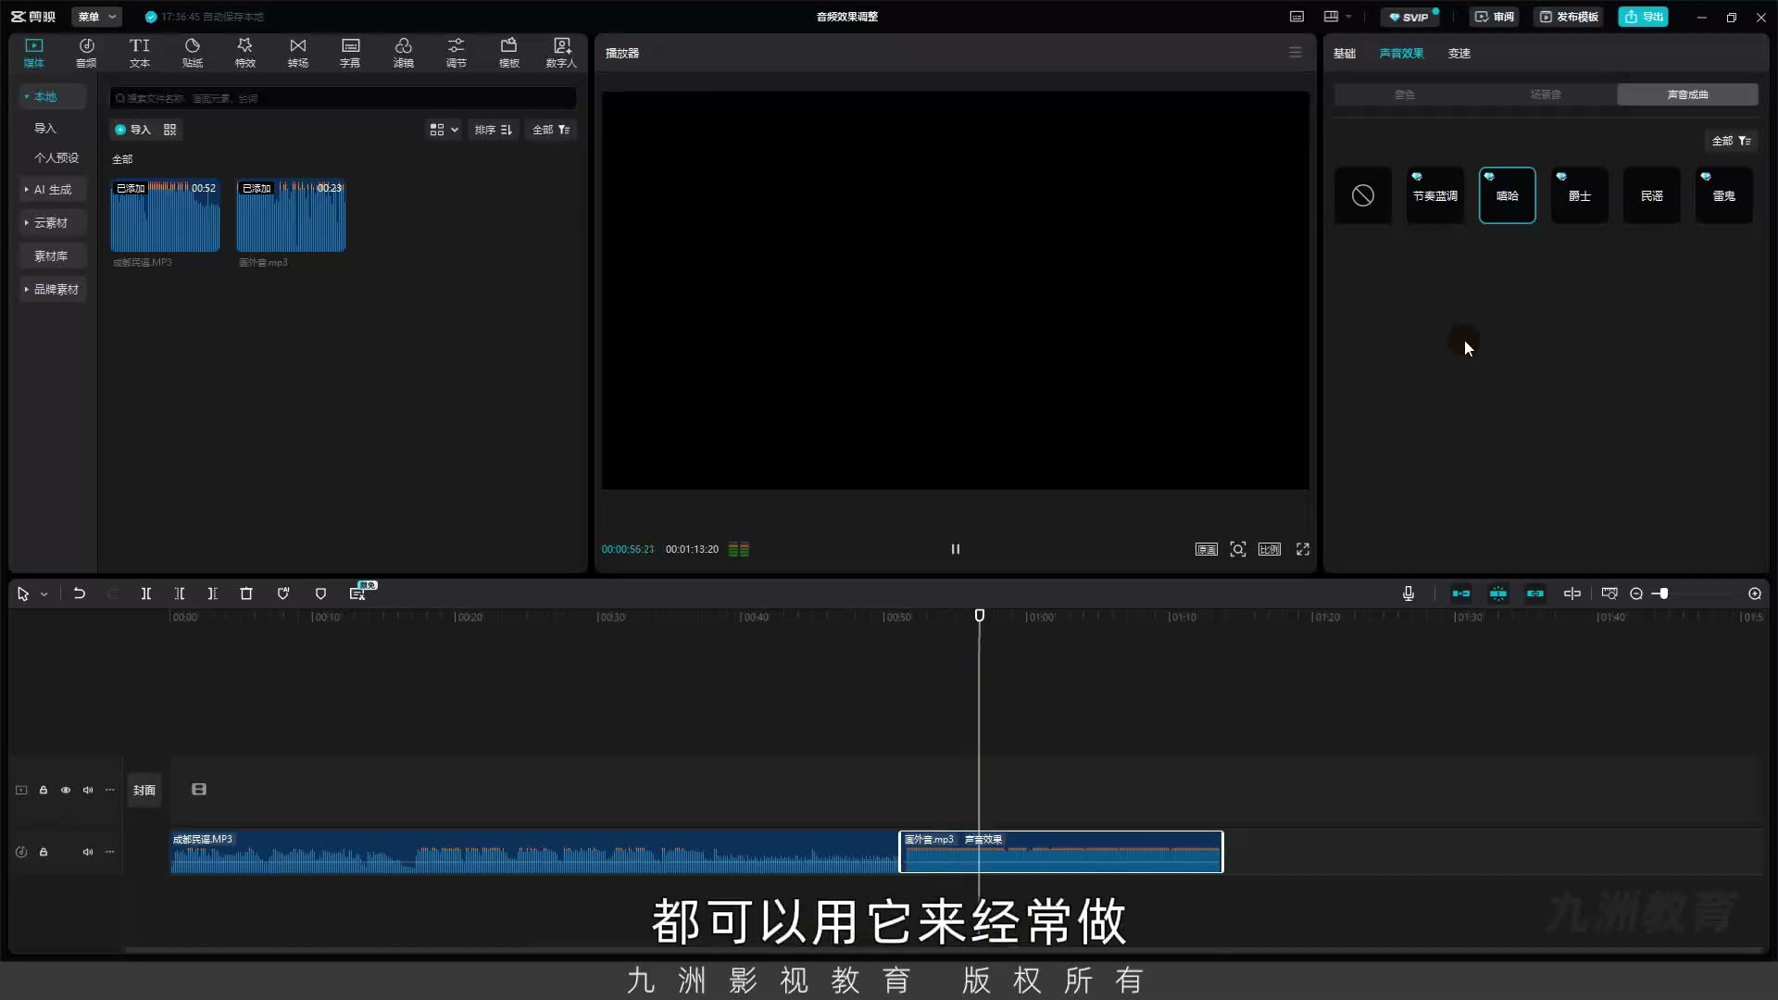Click the plain shield marker icon
Screen dimensions: 1778x1000
pos(320,594)
